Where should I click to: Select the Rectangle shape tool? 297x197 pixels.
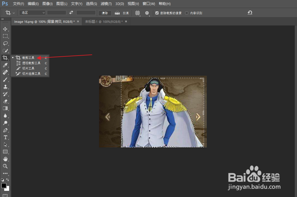tap(5, 152)
